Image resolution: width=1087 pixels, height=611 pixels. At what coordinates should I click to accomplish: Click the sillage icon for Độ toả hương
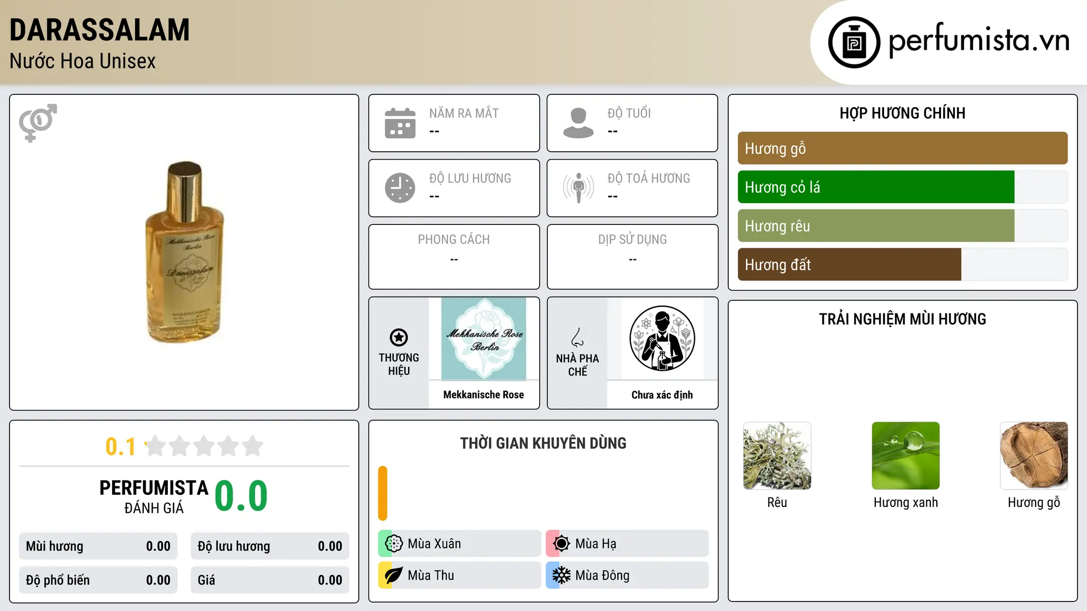coord(579,188)
